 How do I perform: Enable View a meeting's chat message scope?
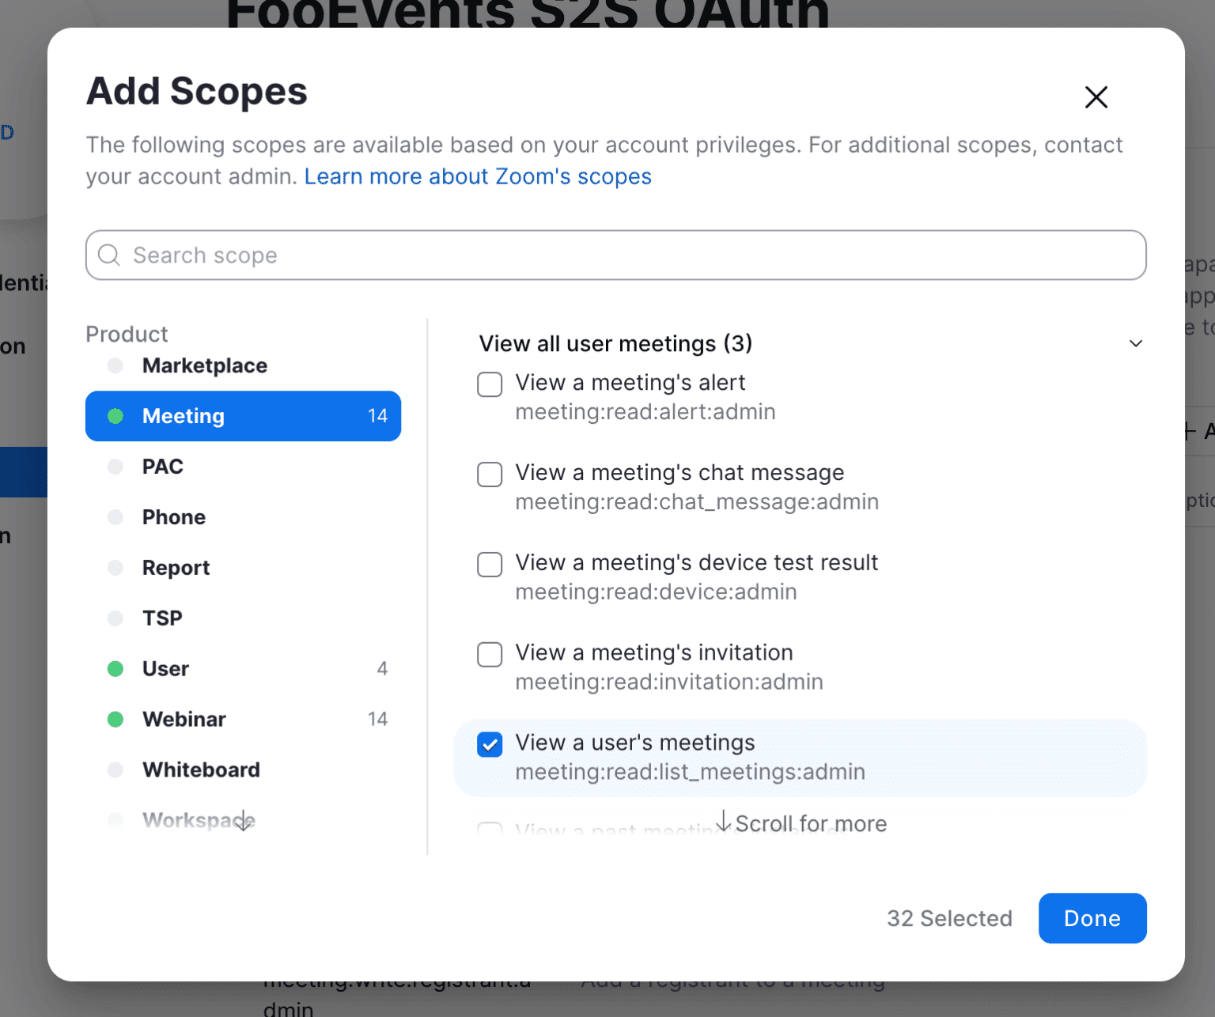coord(490,474)
